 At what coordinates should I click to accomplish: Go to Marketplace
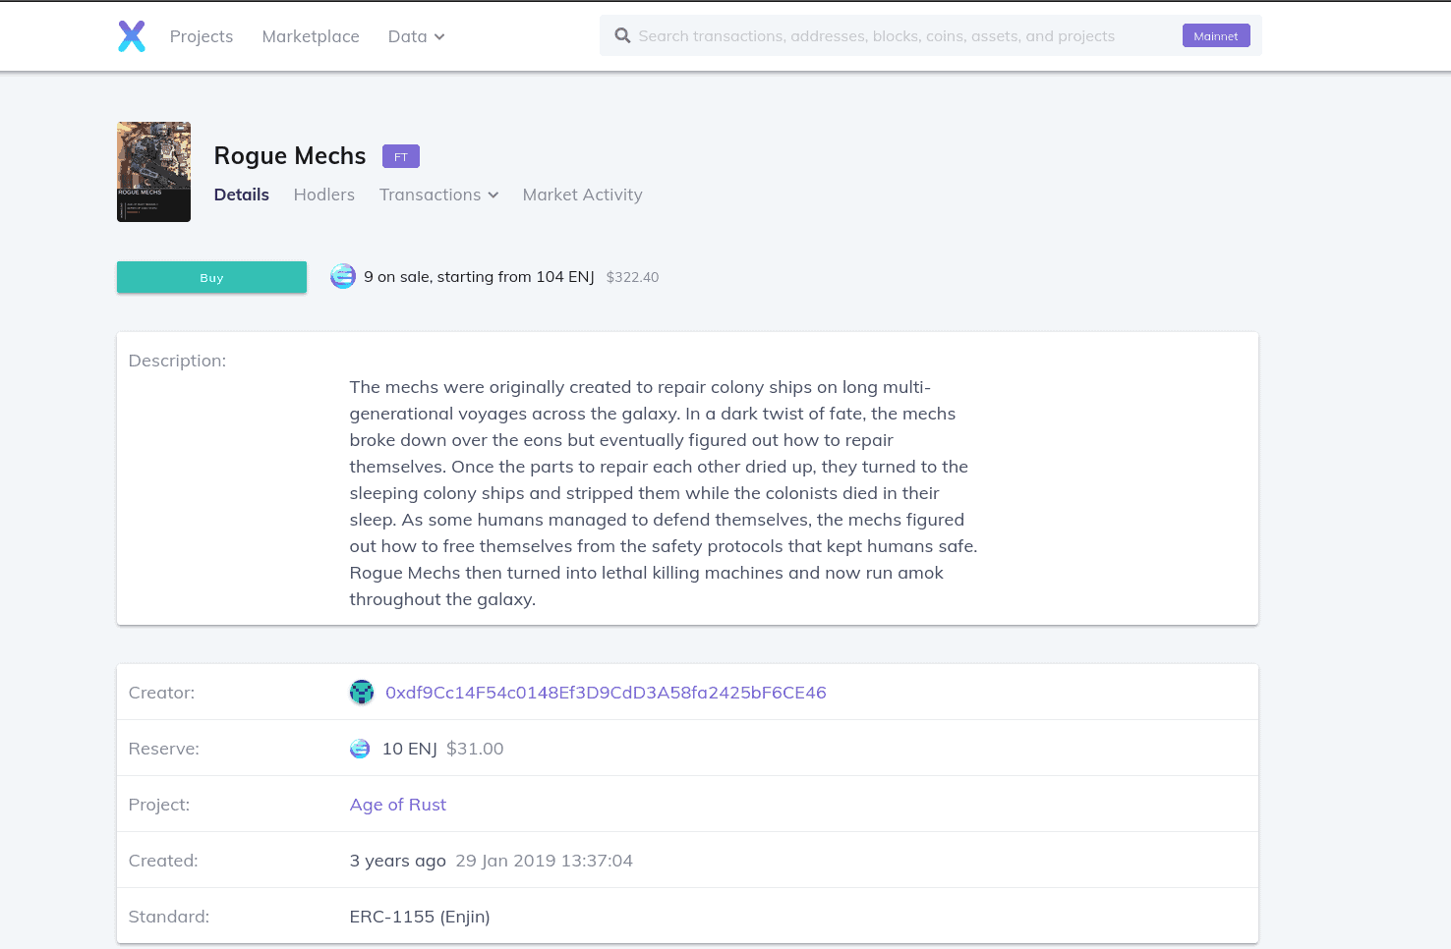(311, 36)
